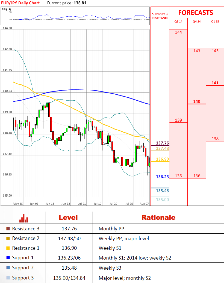The width and height of the screenshot is (224, 283).
Task: Click the 139 median forecast in Q3 14
Action: (x=178, y=120)
